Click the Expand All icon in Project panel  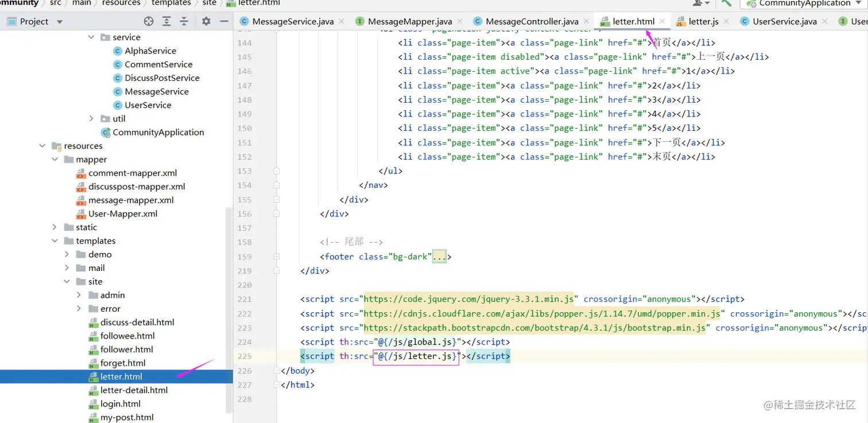(x=166, y=21)
